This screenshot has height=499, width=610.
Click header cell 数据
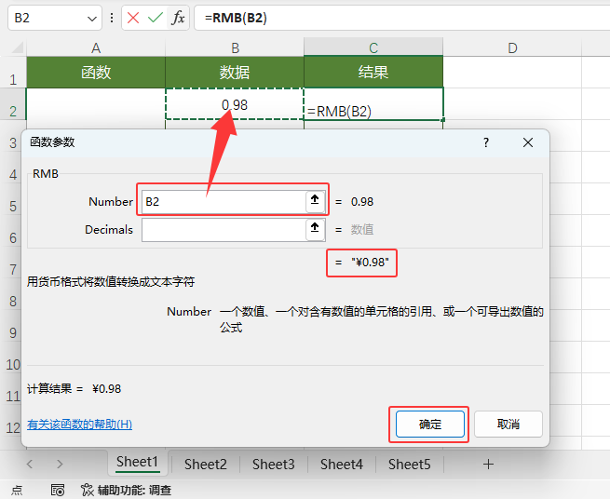click(x=235, y=73)
